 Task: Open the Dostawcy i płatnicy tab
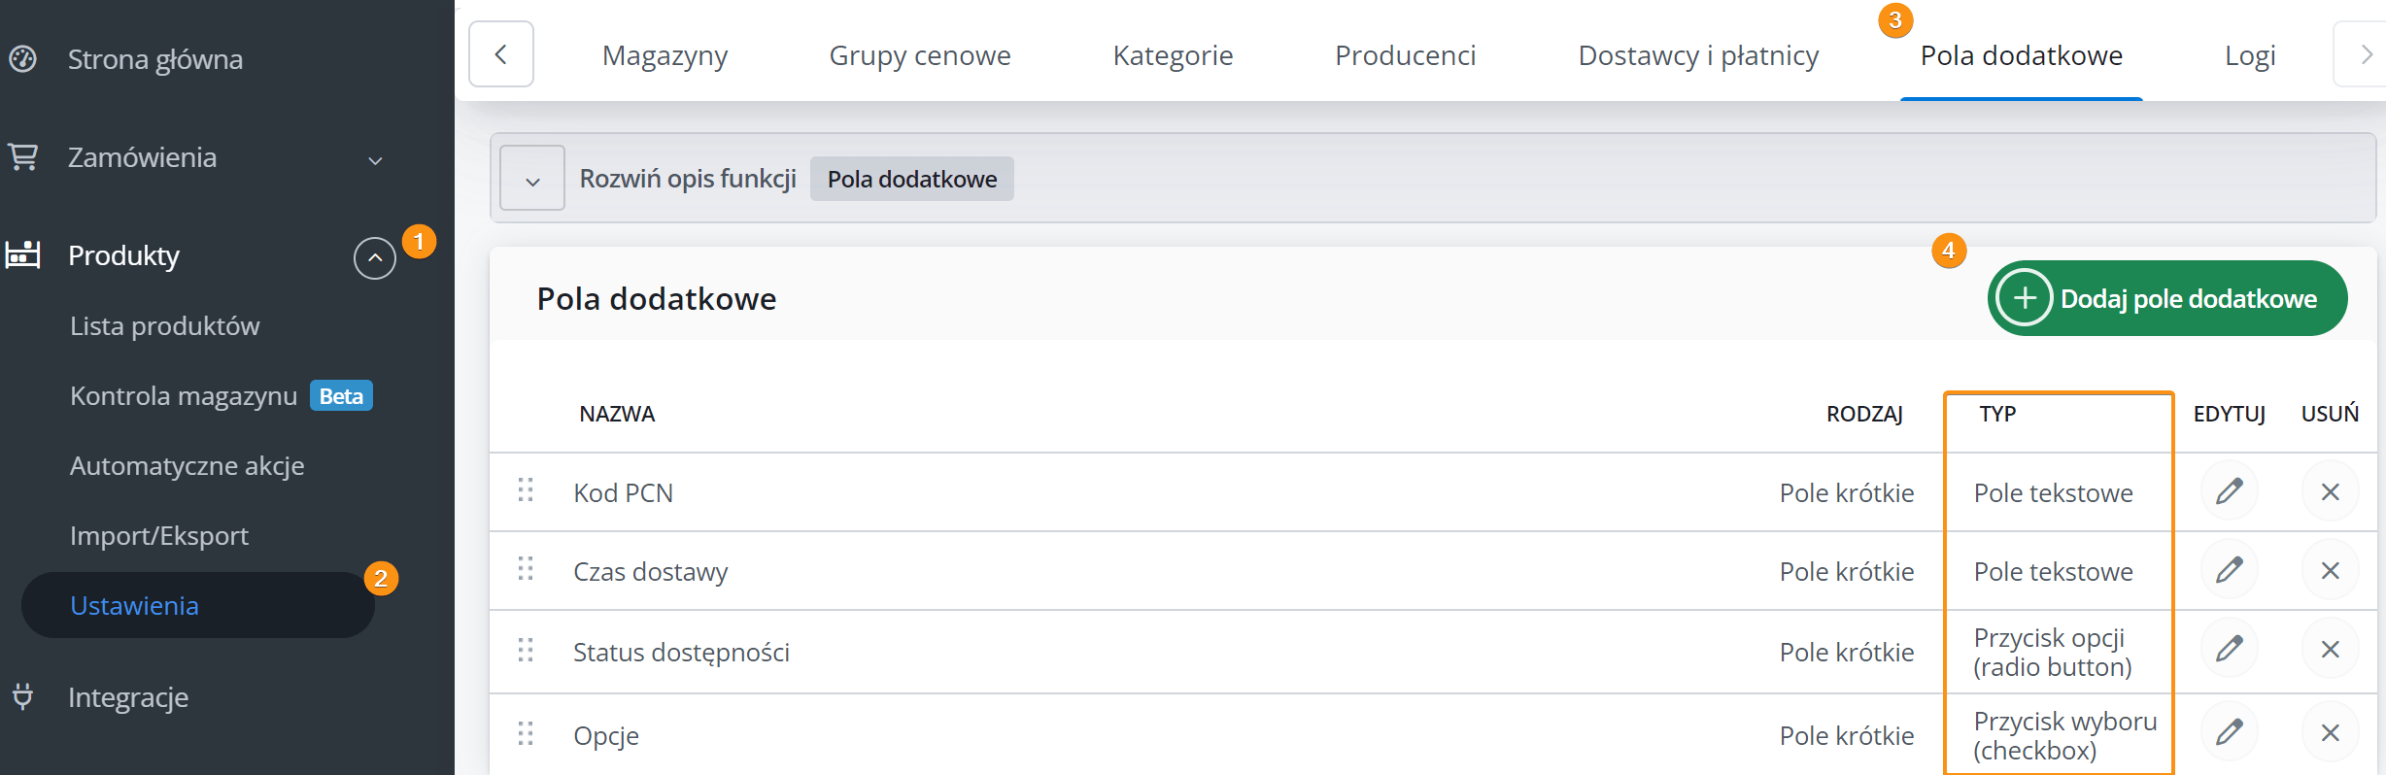pyautogui.click(x=1698, y=56)
